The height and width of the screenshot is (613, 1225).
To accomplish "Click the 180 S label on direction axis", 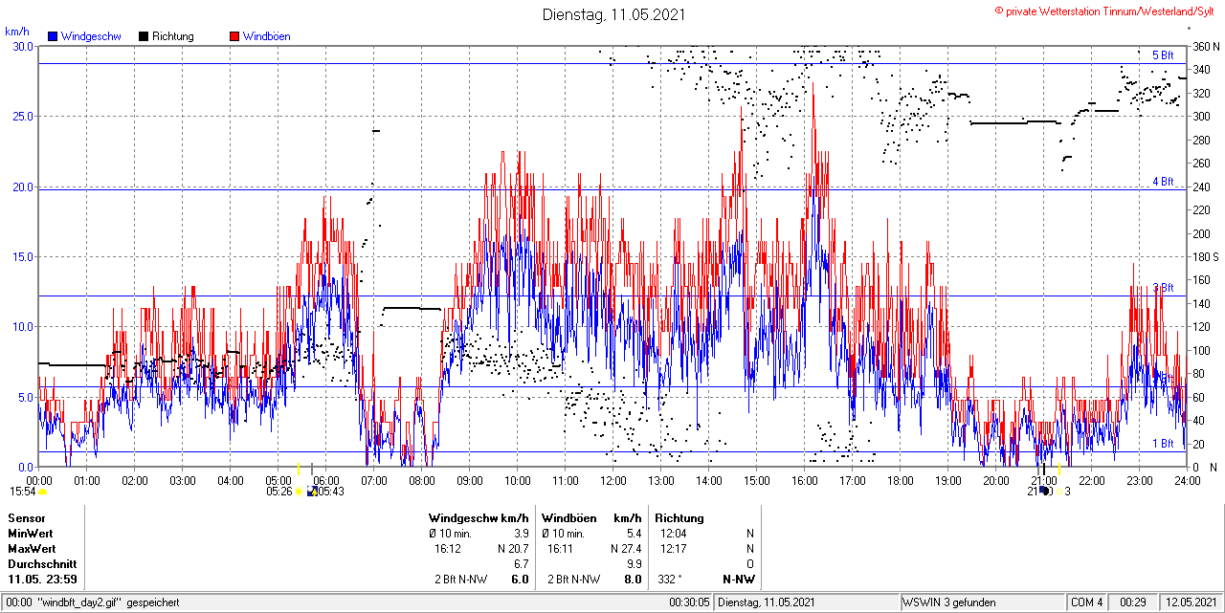I will point(1206,256).
